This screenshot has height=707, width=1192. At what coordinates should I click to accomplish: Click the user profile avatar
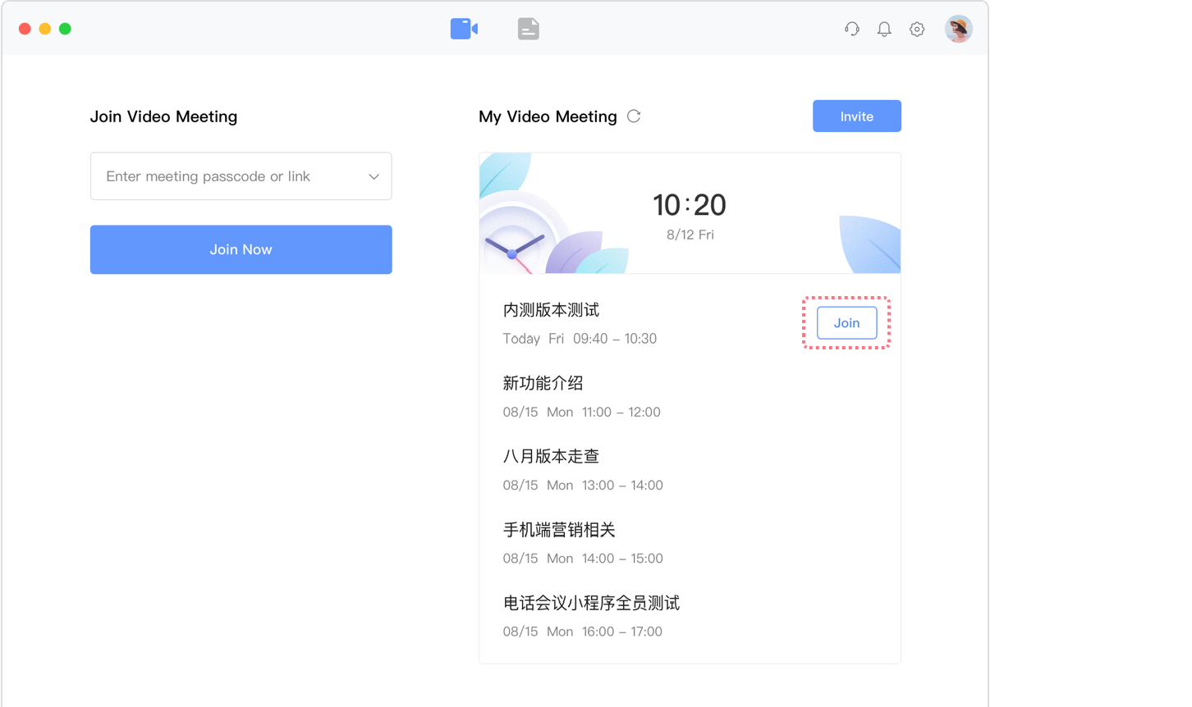point(958,29)
